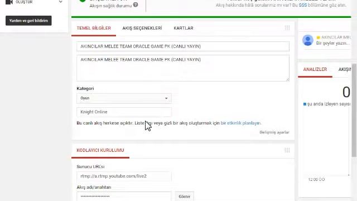The height and width of the screenshot is (201, 357).
Task: Open the AKIŞ SEÇENEKLERİ tab
Action: pos(142,28)
